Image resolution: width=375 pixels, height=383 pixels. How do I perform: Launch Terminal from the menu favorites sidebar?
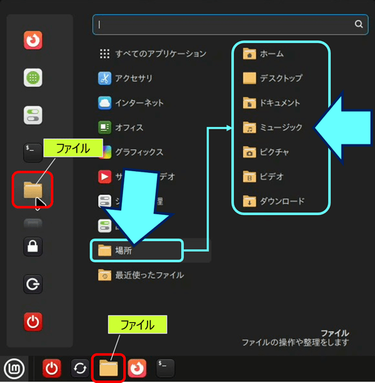(33, 152)
